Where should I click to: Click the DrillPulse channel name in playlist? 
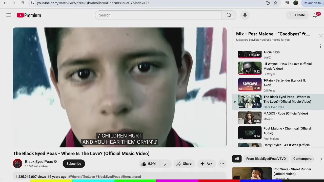tap(269, 90)
